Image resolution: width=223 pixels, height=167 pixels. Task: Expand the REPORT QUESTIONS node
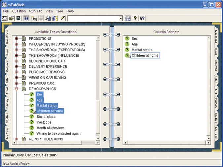click(16, 139)
